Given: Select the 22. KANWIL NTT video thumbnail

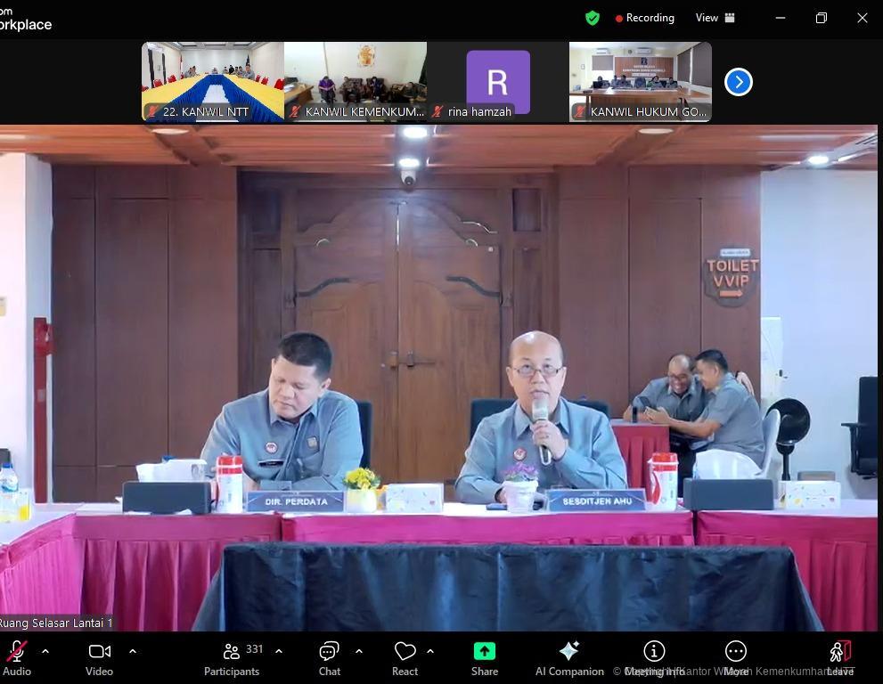Looking at the screenshot, I should [213, 80].
